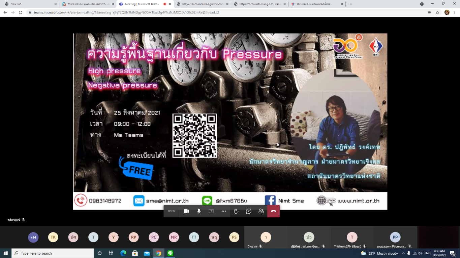The image size is (460, 258).
Task: Click the RP participant avatar
Action: 133,238
